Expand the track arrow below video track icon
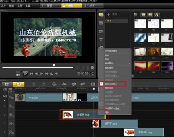 (x=5, y=101)
